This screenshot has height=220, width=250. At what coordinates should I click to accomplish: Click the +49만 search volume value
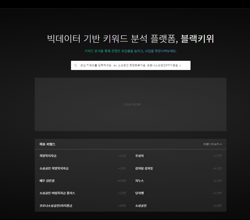[122, 206]
